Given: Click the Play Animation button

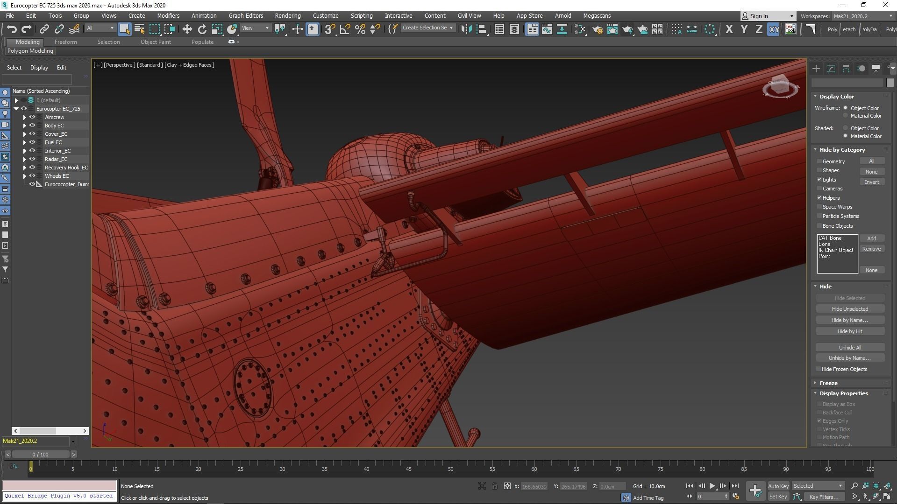Looking at the screenshot, I should click(x=712, y=486).
